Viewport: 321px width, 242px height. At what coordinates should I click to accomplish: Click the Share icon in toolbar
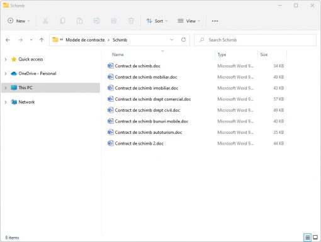(x=114, y=21)
